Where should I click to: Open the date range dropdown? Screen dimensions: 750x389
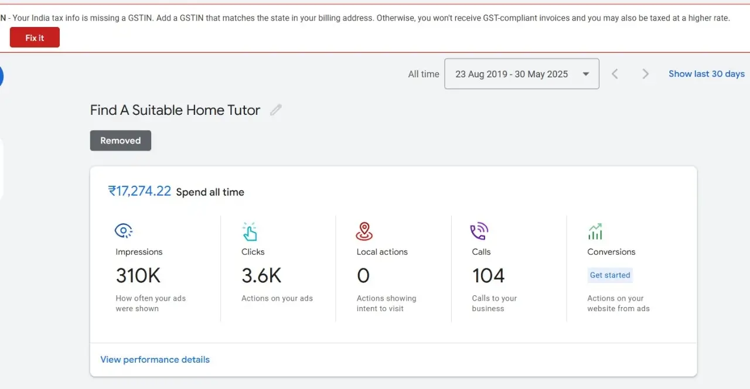tap(521, 74)
